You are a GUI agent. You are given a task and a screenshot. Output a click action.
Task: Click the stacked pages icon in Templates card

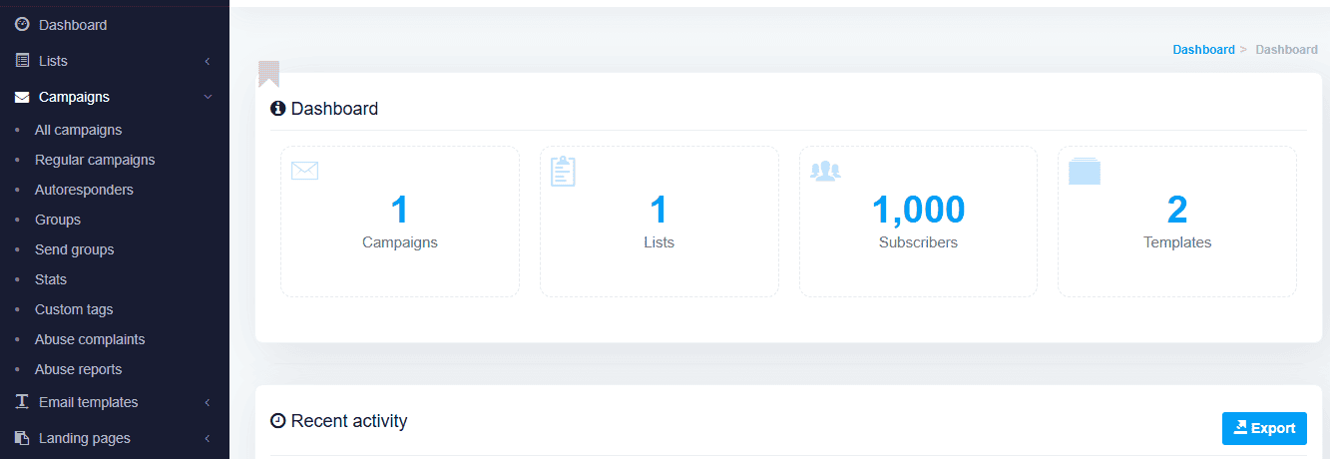click(x=1085, y=171)
